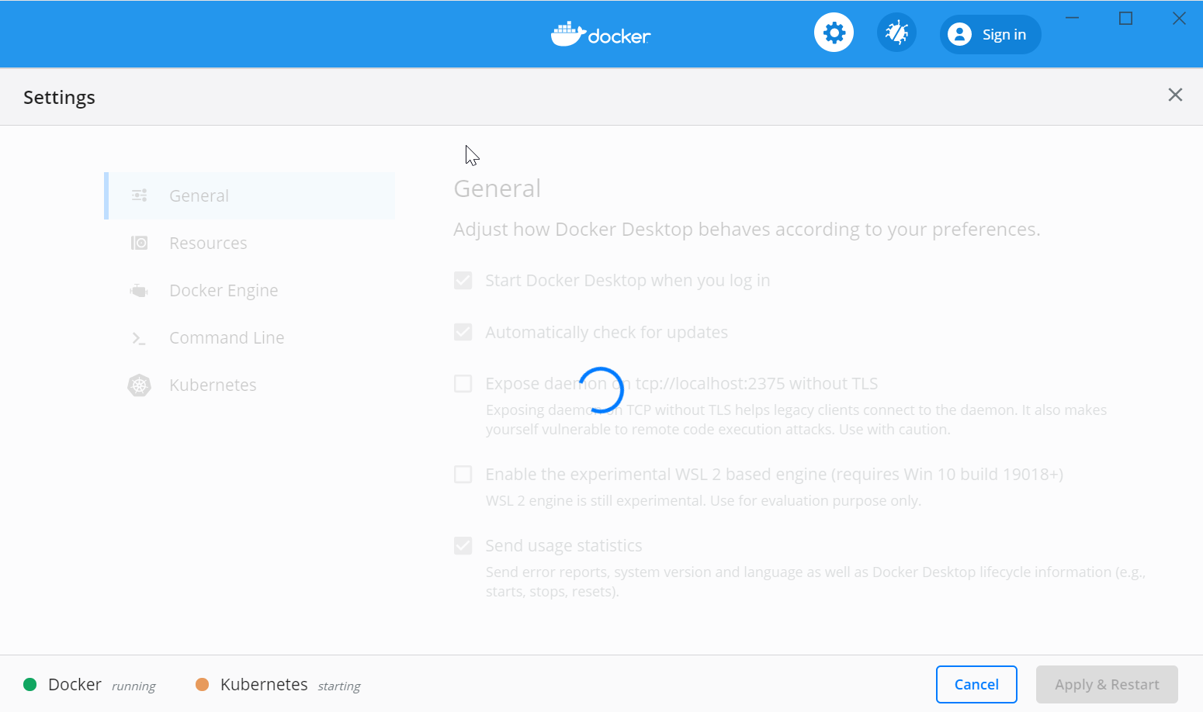Go to the Kubernetes tab
Viewport: 1203px width, 712px height.
point(250,385)
